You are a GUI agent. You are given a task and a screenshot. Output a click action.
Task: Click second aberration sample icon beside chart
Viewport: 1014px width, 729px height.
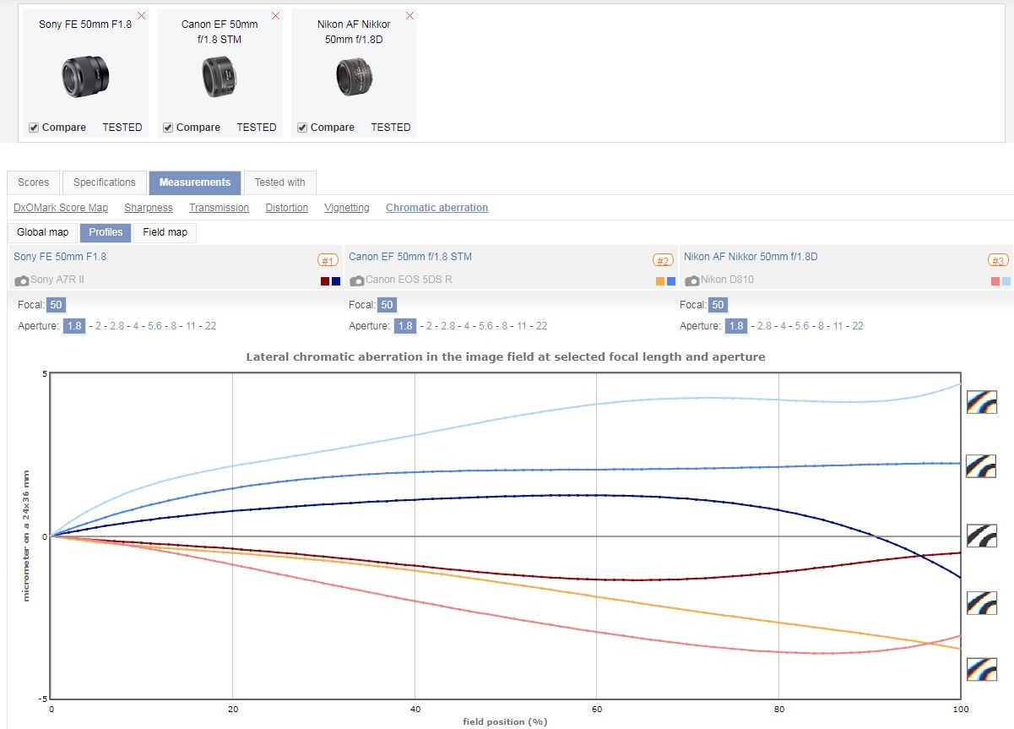click(x=982, y=465)
